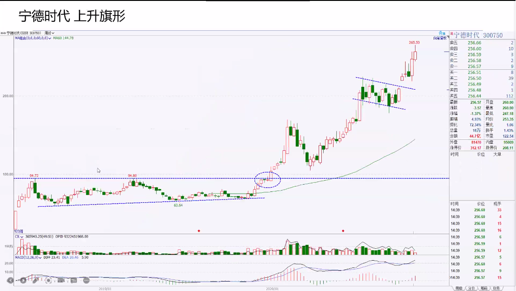The width and height of the screenshot is (516, 291).
Task: Switch to the 筹码 tab
Action: click(484, 288)
